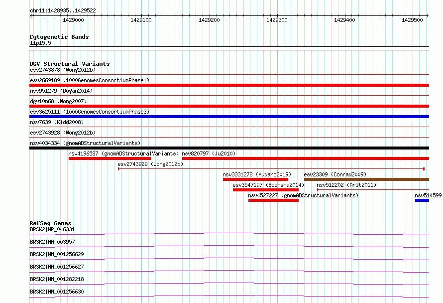Open the BRSK2|NM_001256630 transcript
The image size is (443, 303).
pos(57,292)
